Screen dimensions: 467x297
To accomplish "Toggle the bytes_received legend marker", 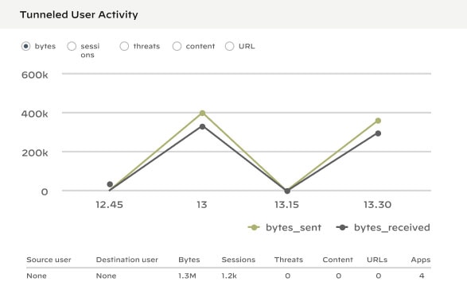I will [342, 228].
